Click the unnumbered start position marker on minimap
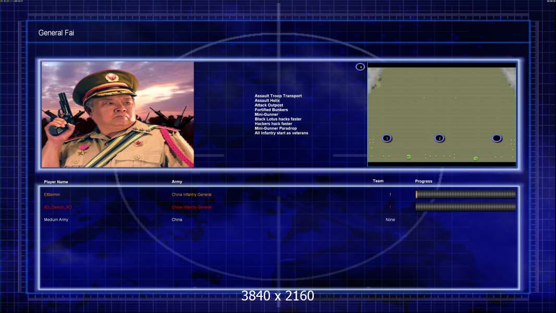 497,138
